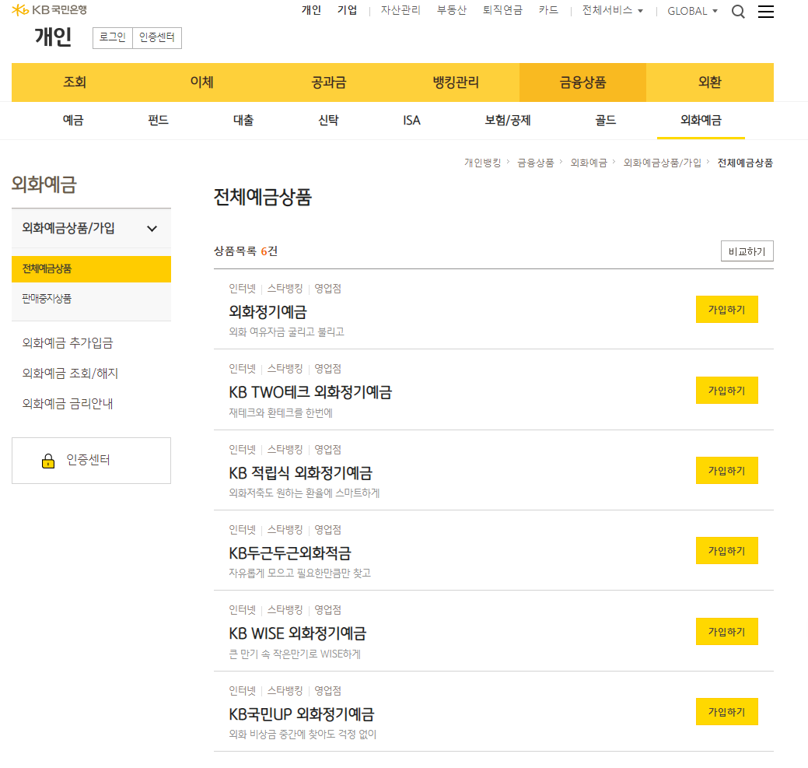This screenshot has width=808, height=768.
Task: Select 기업 in the top navigation
Action: 347,10
